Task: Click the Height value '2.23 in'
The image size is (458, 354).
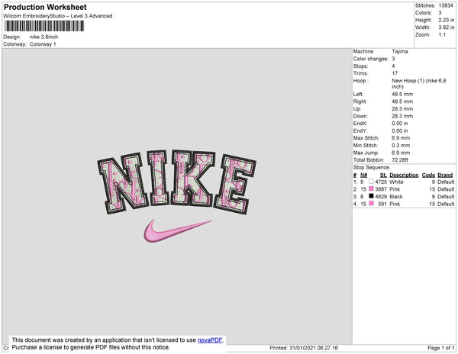Action: pos(446,20)
